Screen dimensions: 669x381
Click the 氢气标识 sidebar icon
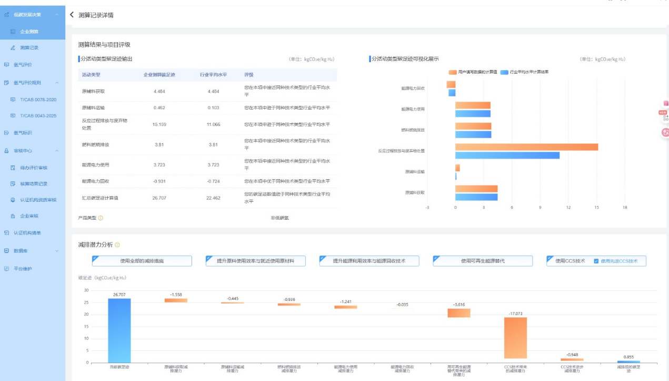[x=7, y=133]
